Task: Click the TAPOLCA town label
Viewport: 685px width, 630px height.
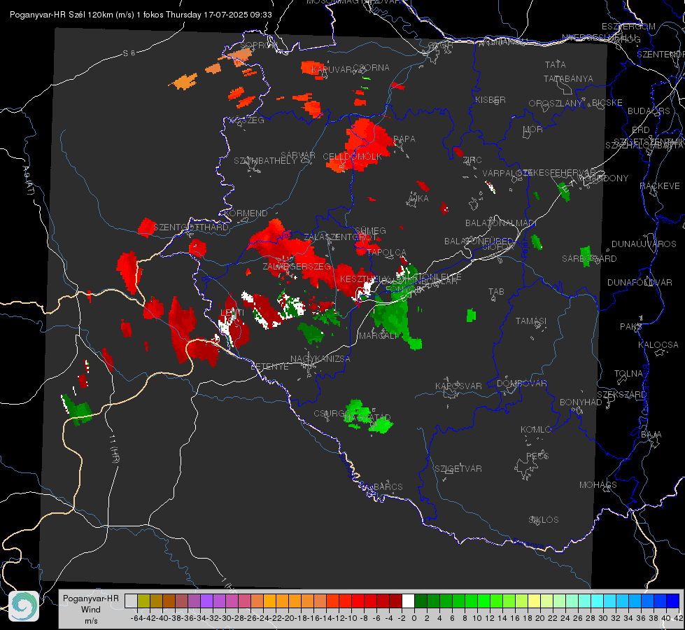Action: click(386, 252)
